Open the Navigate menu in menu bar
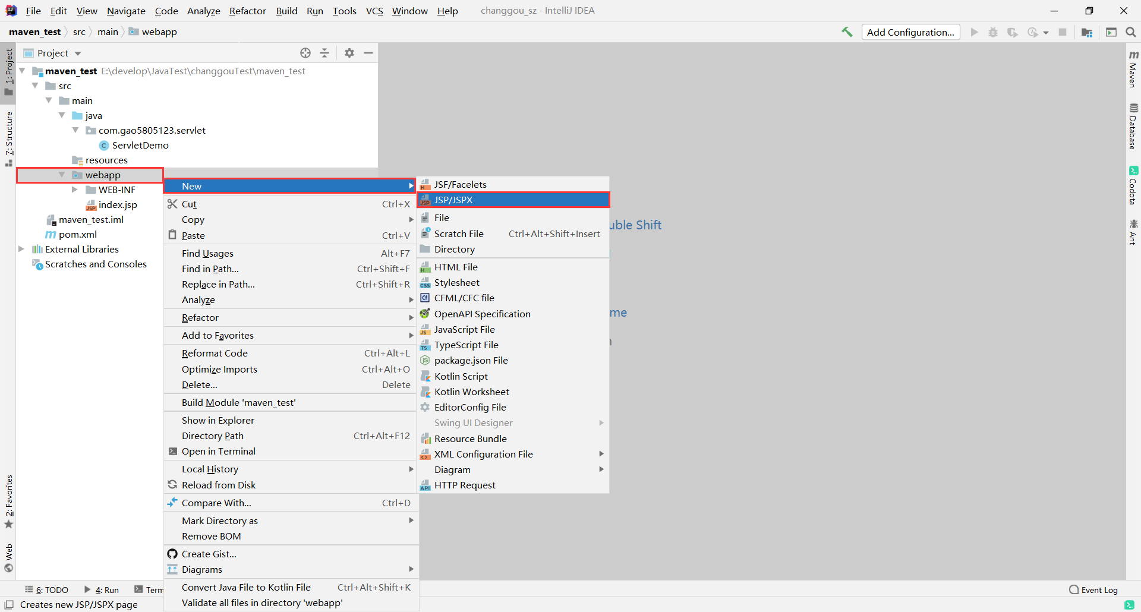1141x612 pixels. coord(126,11)
